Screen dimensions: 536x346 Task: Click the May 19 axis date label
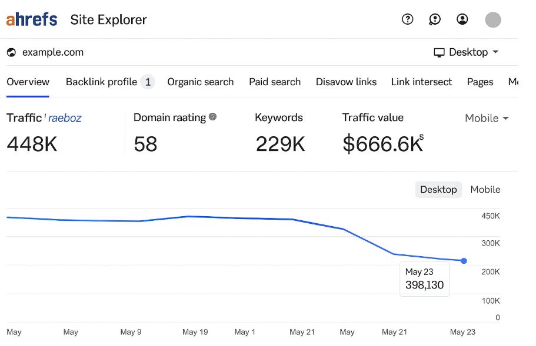(x=195, y=332)
